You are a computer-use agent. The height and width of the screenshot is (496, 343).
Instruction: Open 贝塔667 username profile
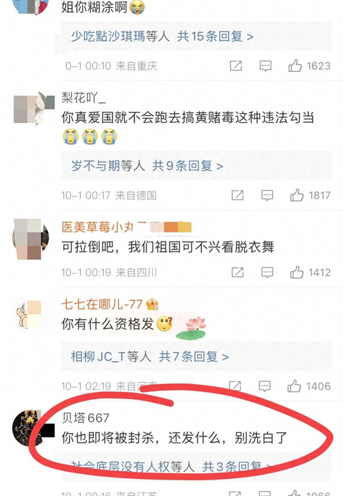tap(85, 418)
